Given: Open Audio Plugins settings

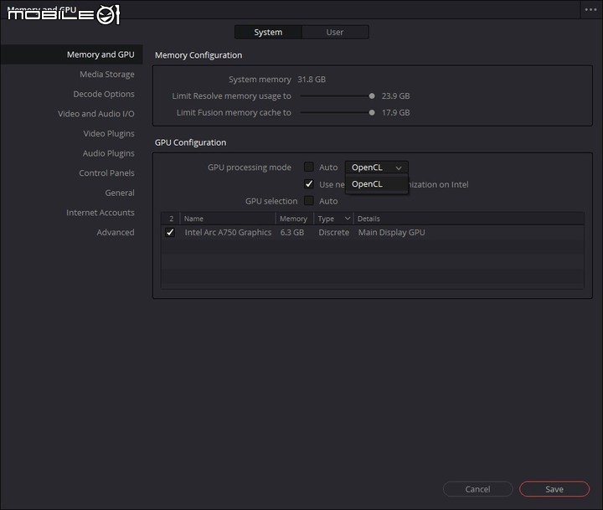Looking at the screenshot, I should point(108,153).
